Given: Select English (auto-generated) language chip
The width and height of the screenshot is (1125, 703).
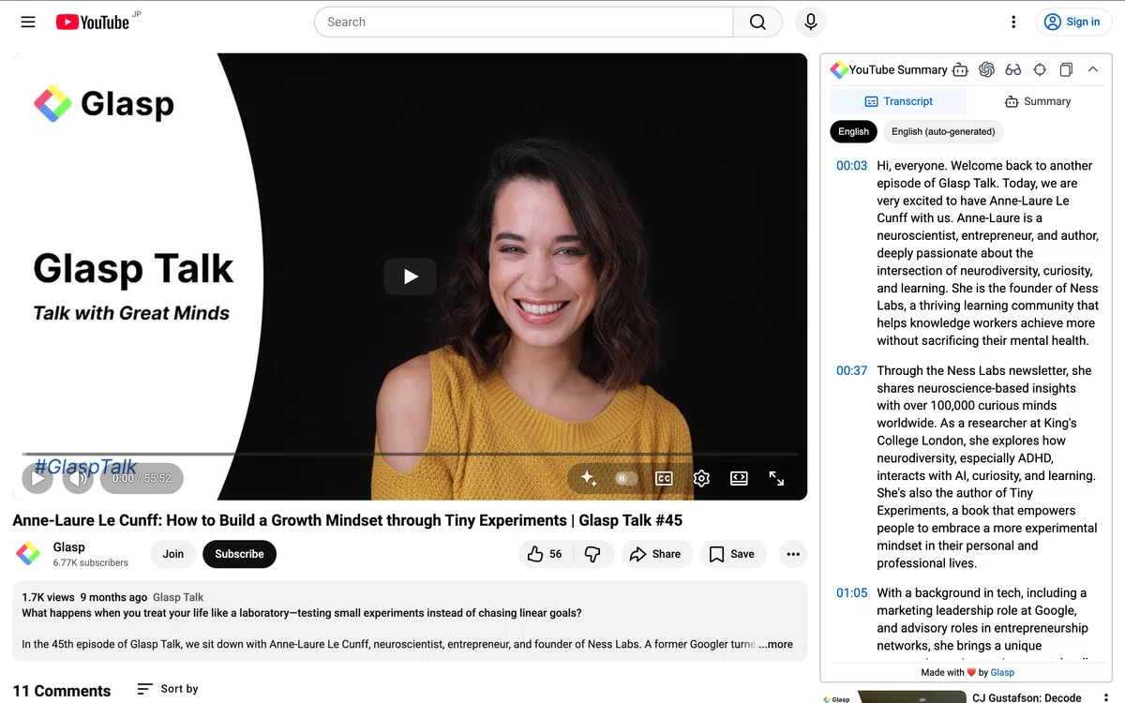Looking at the screenshot, I should click(x=943, y=131).
